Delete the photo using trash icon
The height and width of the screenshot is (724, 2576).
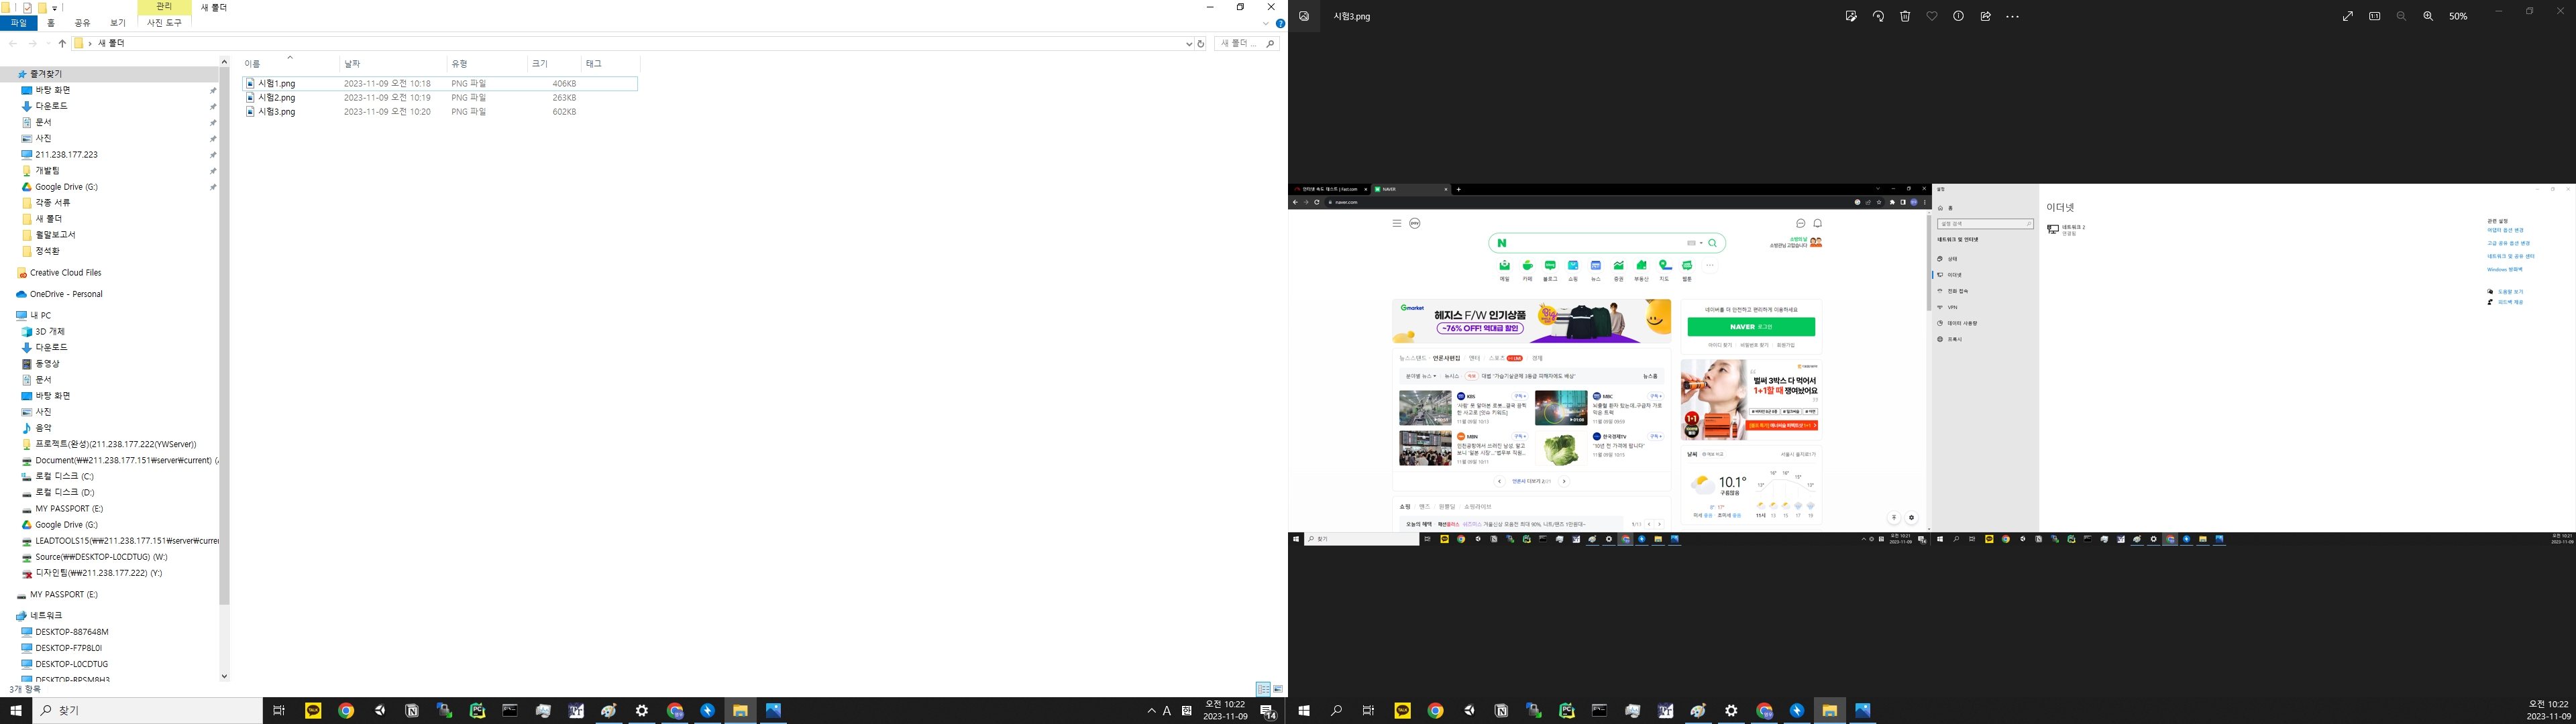tap(1905, 16)
